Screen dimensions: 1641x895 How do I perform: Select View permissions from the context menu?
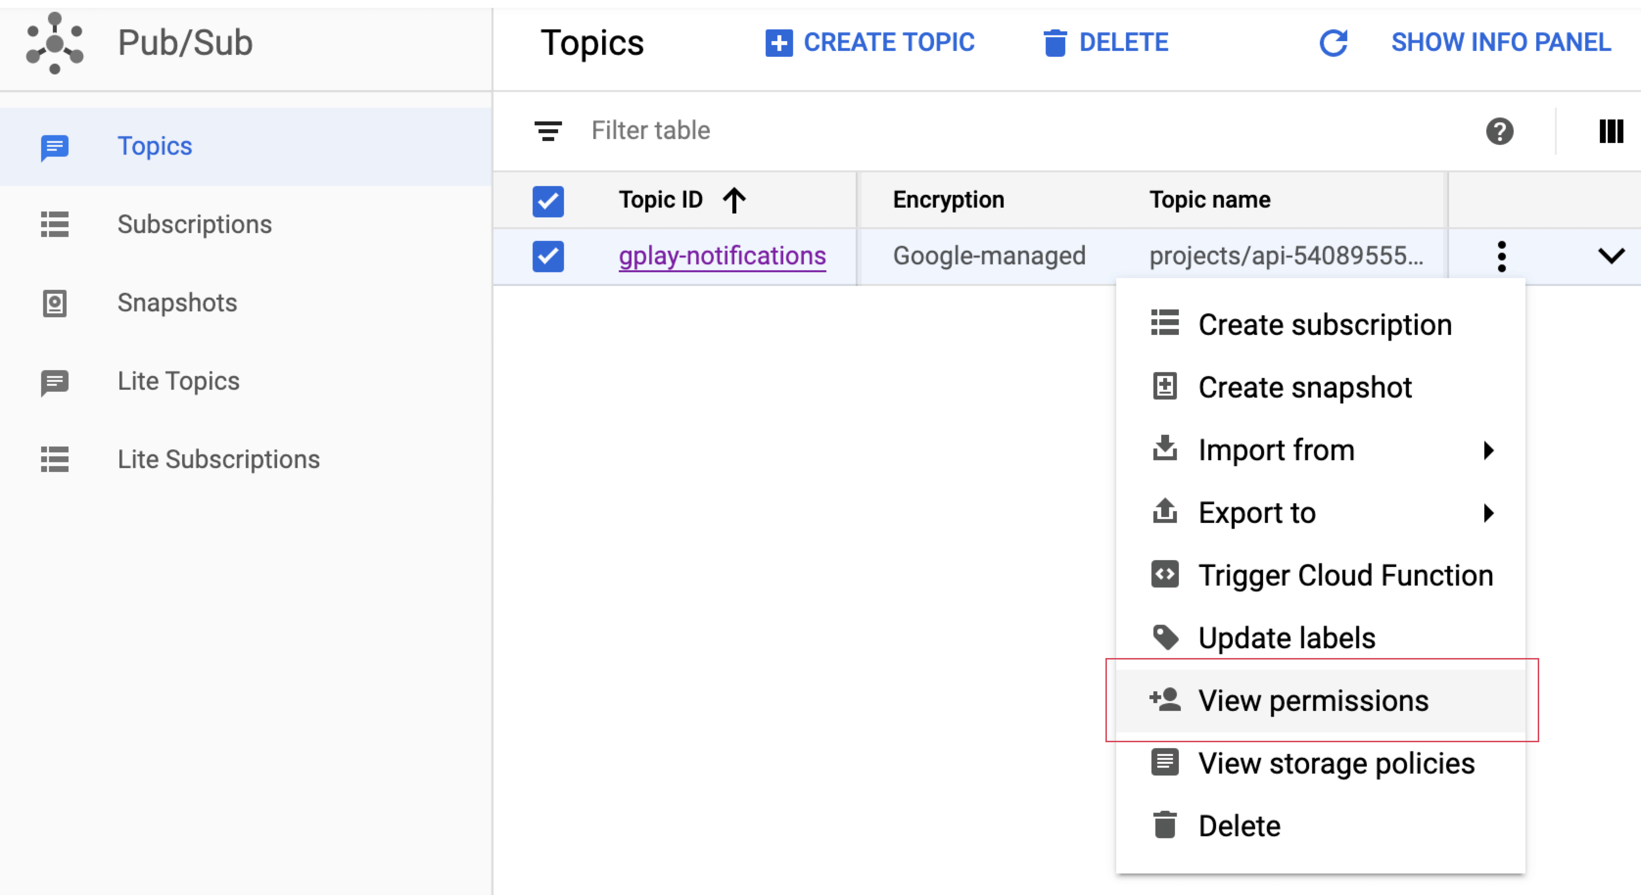[1313, 701]
